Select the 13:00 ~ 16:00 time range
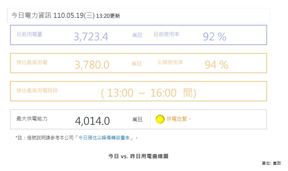 [148, 93]
